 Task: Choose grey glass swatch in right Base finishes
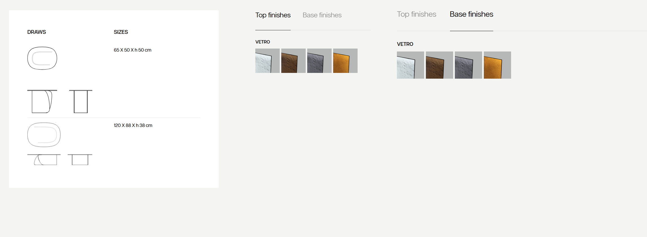tap(468, 65)
